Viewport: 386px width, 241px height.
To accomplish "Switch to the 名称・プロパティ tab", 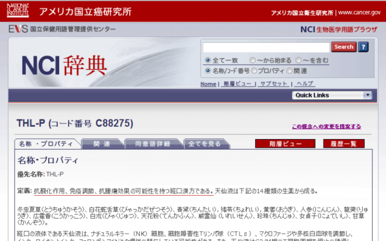I will coord(46,144).
